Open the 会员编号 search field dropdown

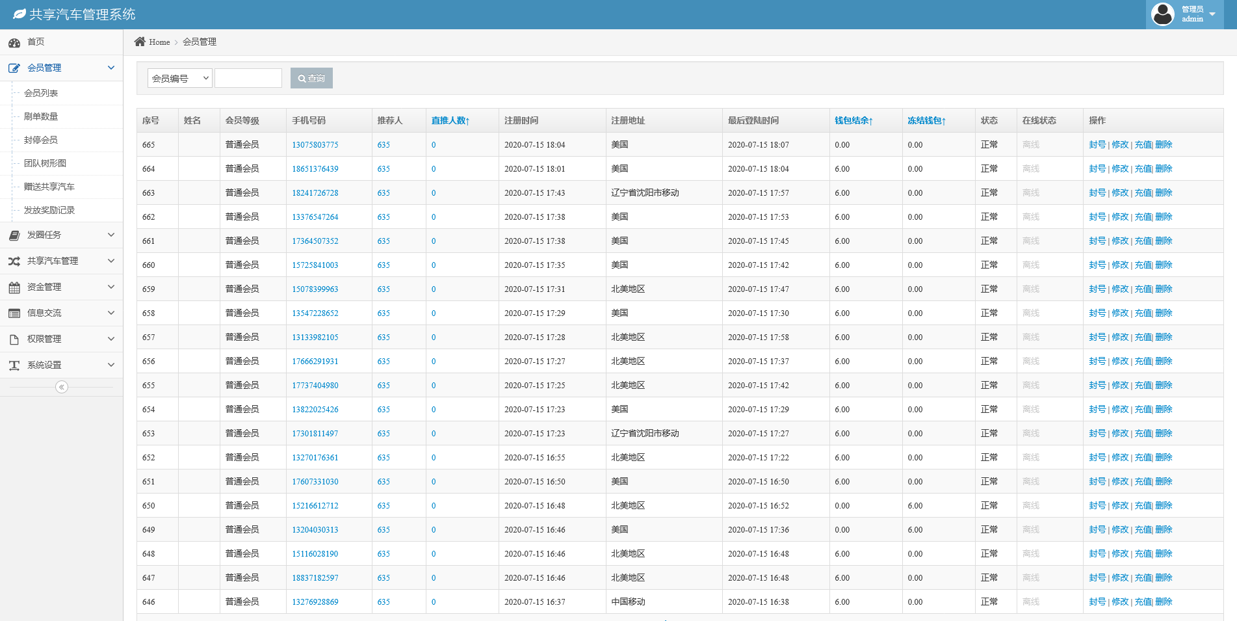[180, 78]
